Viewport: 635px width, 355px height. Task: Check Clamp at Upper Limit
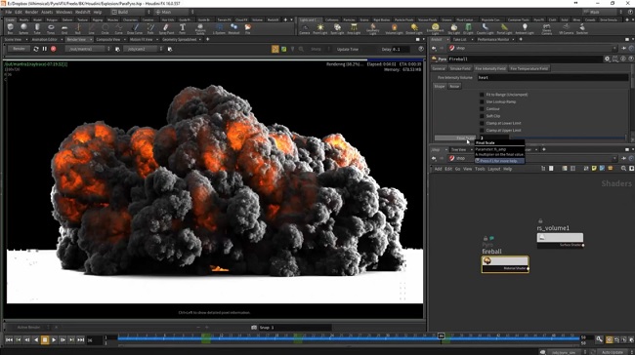point(482,130)
